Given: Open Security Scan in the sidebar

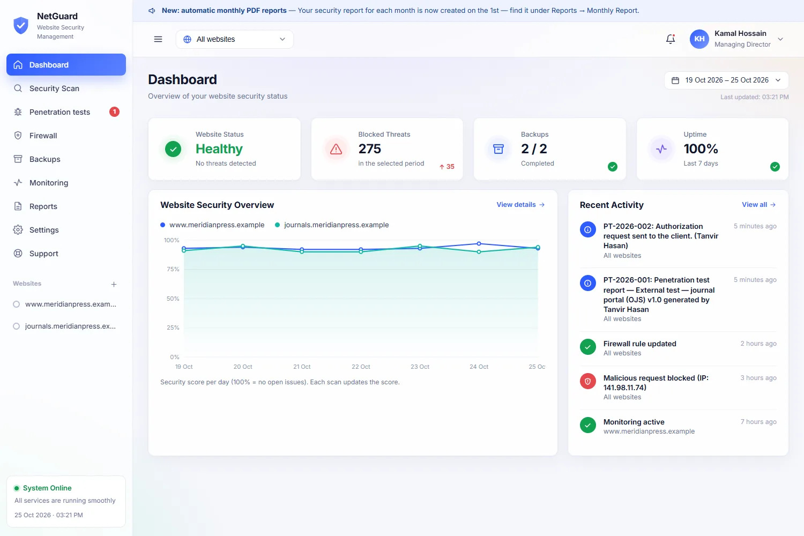Looking at the screenshot, I should pos(66,88).
